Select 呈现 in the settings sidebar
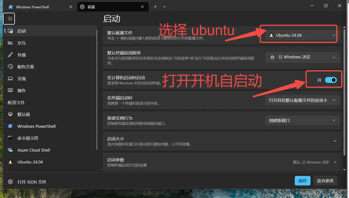The width and height of the screenshot is (349, 198). click(x=50, y=78)
